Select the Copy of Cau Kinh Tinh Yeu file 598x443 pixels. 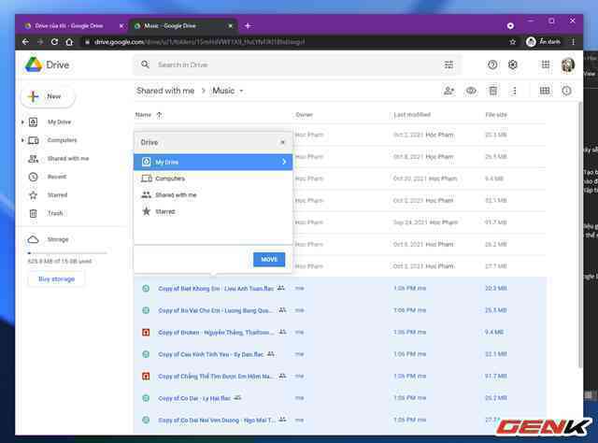(x=340, y=354)
